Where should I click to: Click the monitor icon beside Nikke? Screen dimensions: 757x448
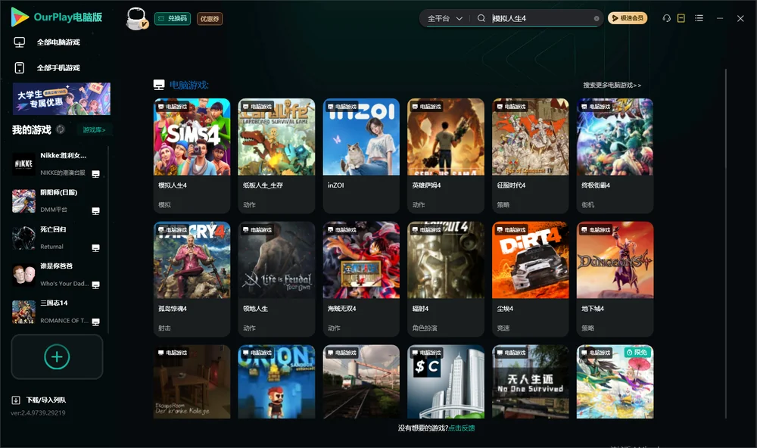pyautogui.click(x=95, y=174)
